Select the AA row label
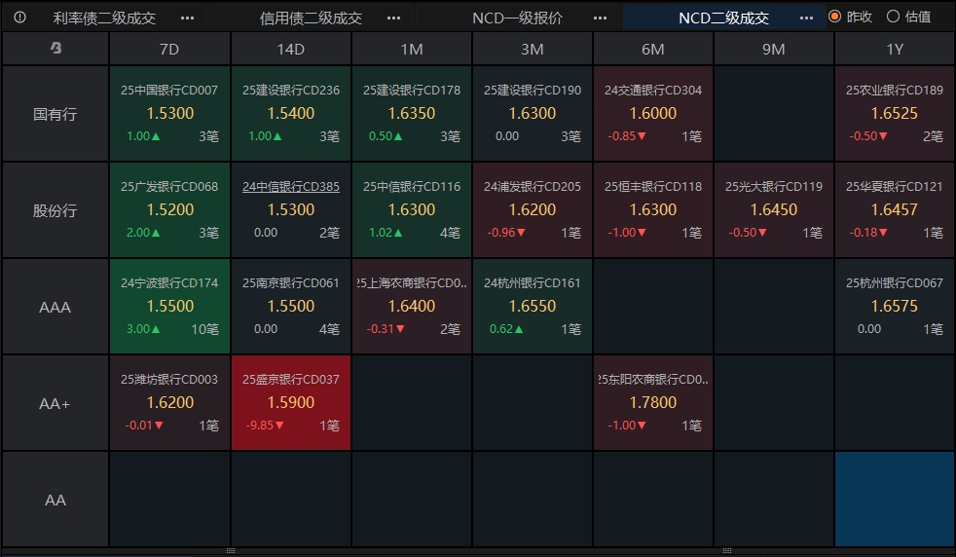 [x=55, y=500]
